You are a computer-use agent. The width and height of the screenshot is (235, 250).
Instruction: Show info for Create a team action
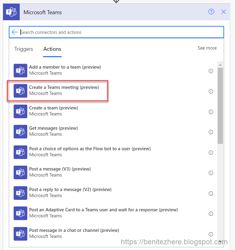211,112
